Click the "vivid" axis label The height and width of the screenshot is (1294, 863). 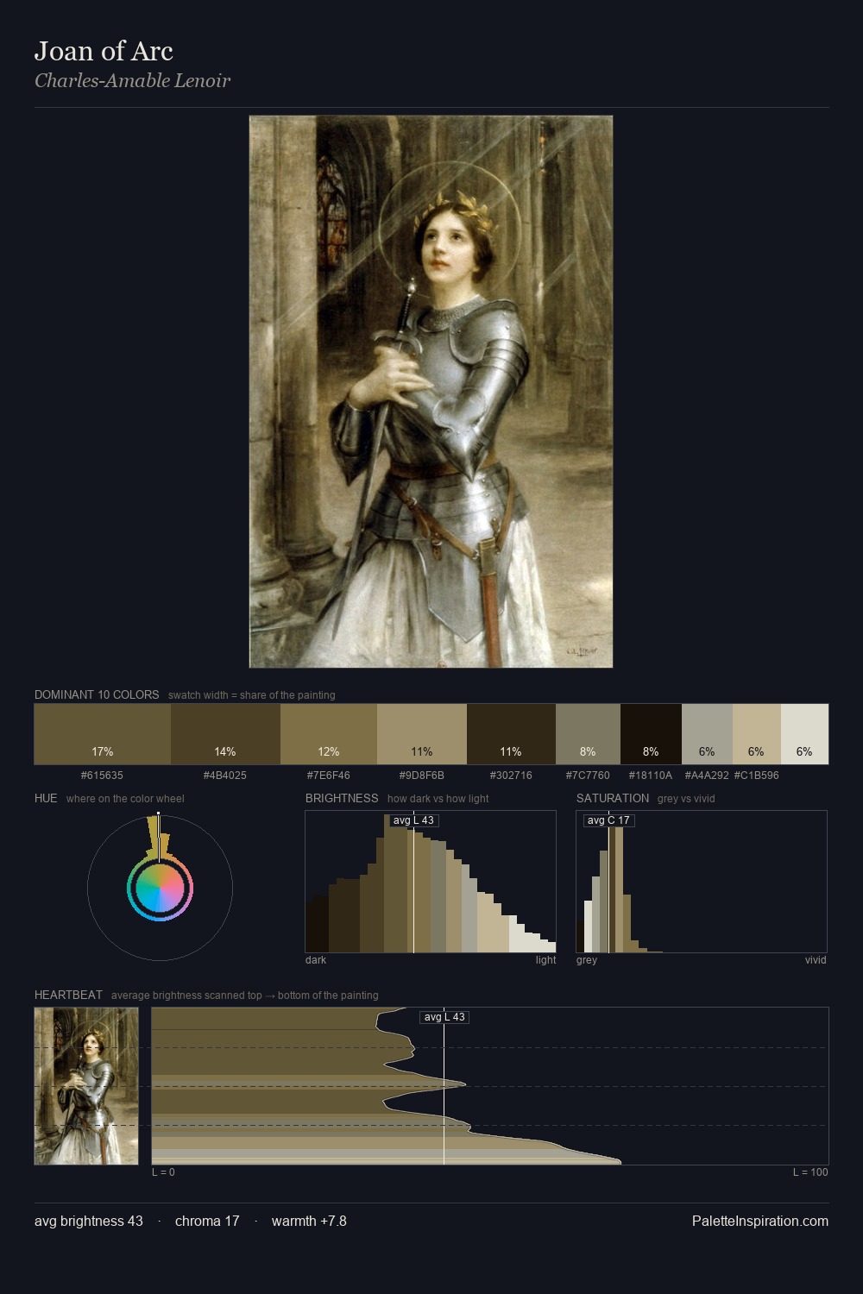816,960
